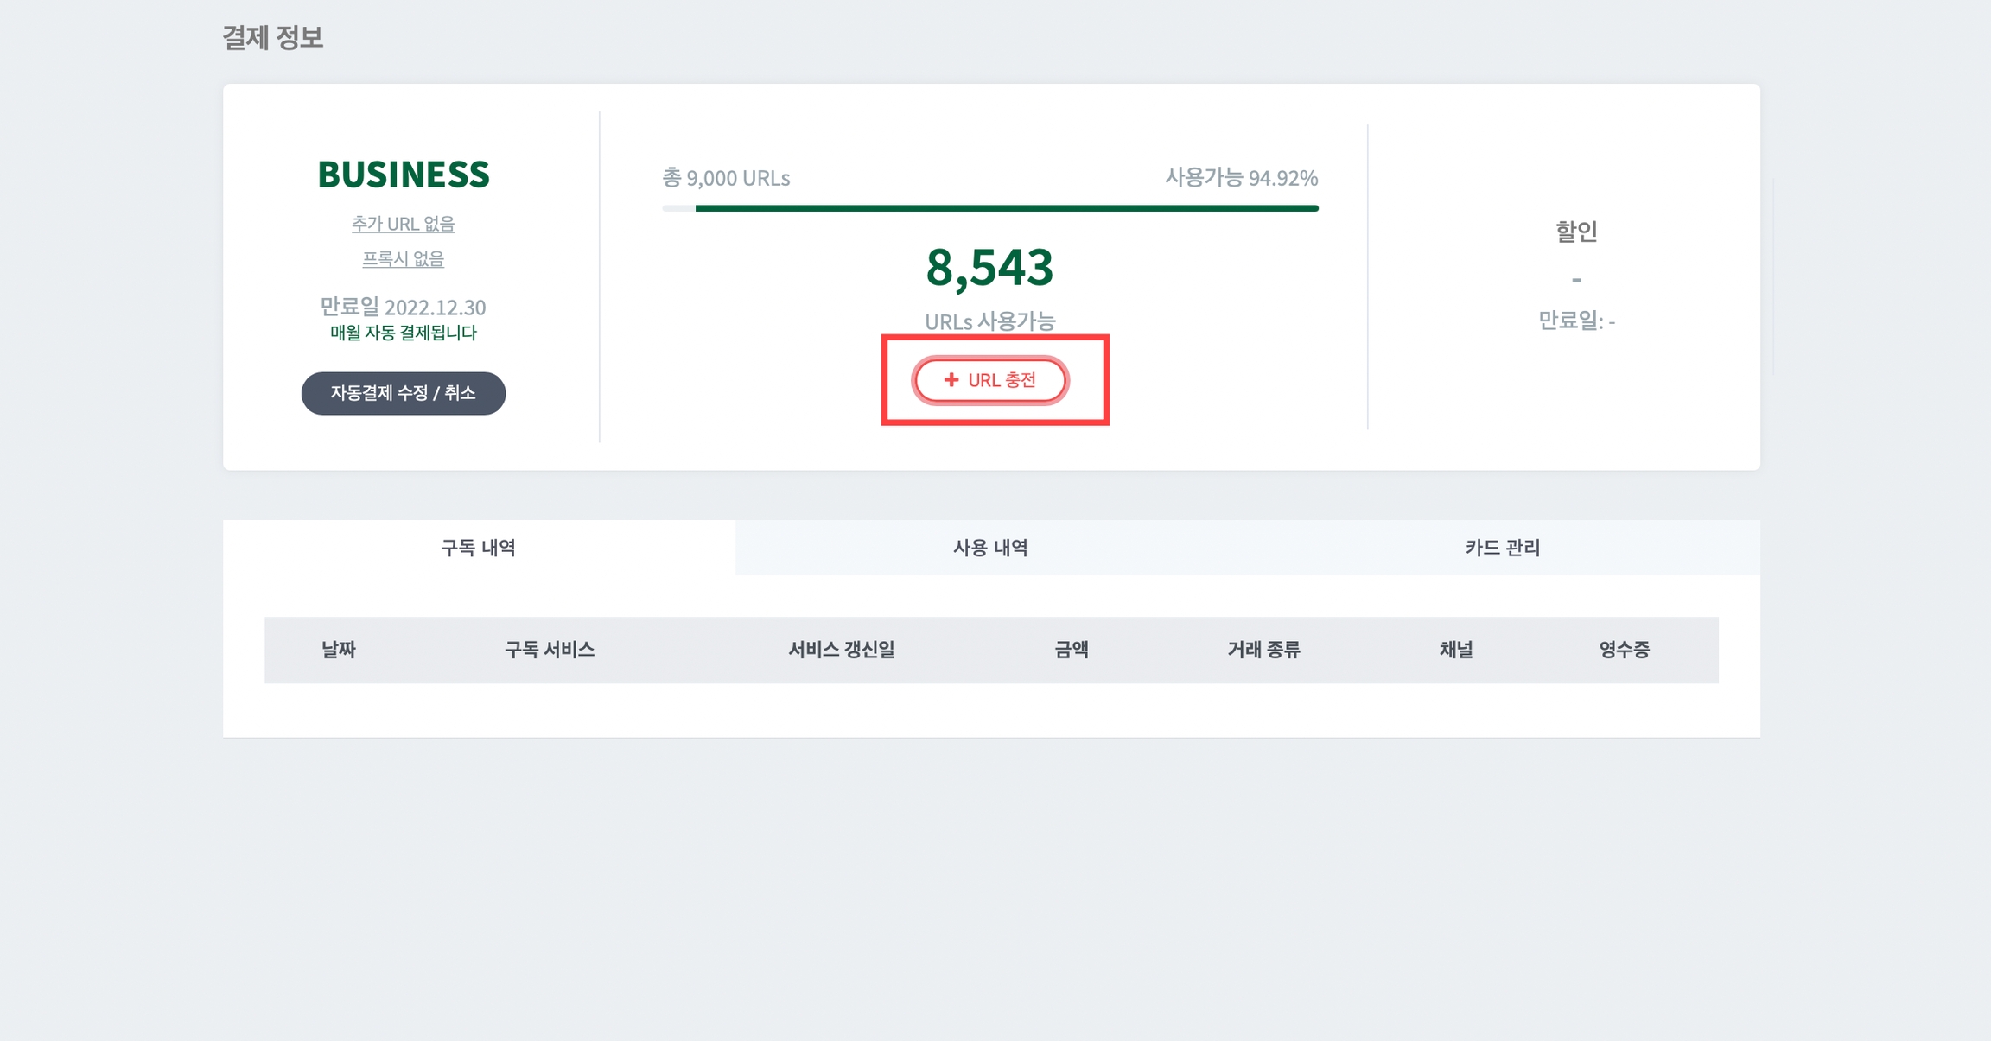Open the 프록시 없음 link
1991x1041 pixels.
(x=403, y=259)
